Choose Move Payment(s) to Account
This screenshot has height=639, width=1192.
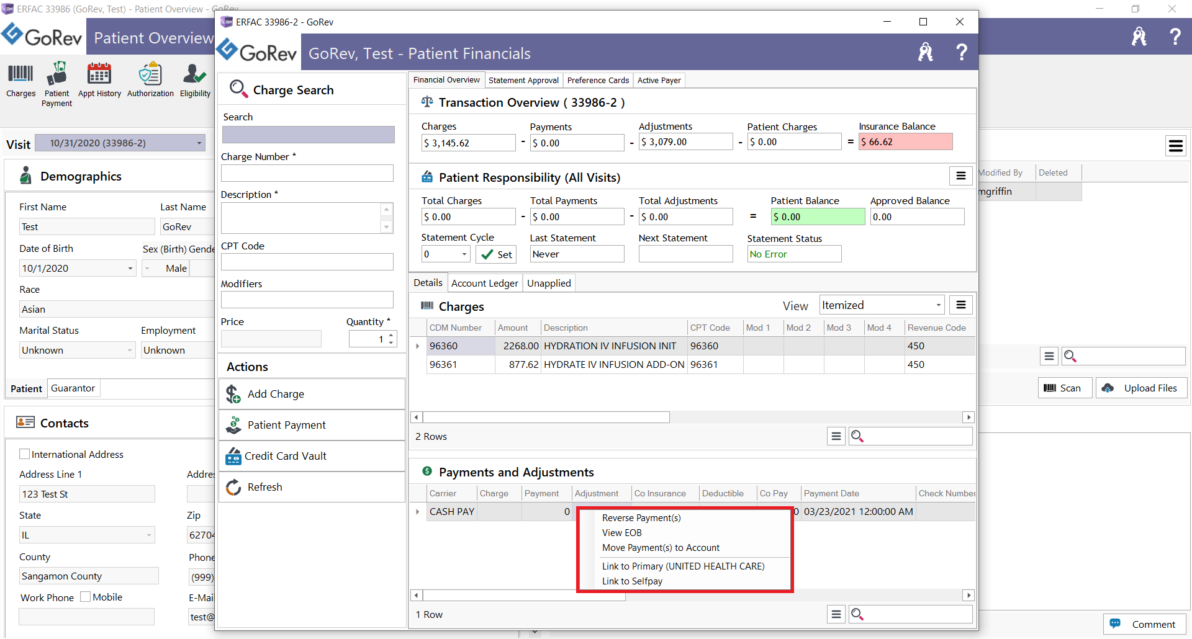(661, 547)
